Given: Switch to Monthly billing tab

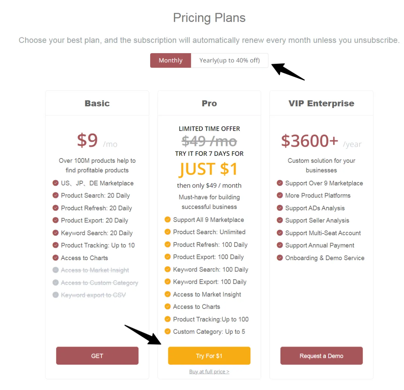Looking at the screenshot, I should [x=171, y=61].
